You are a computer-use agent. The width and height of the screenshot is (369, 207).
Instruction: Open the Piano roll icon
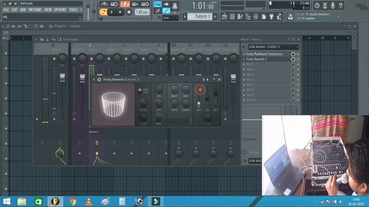pyautogui.click(x=240, y=17)
